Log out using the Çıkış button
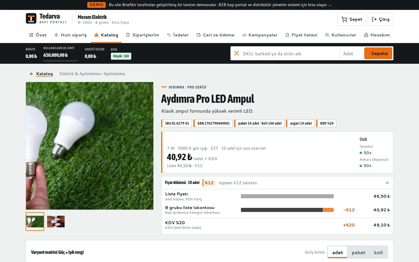 [x=381, y=19]
